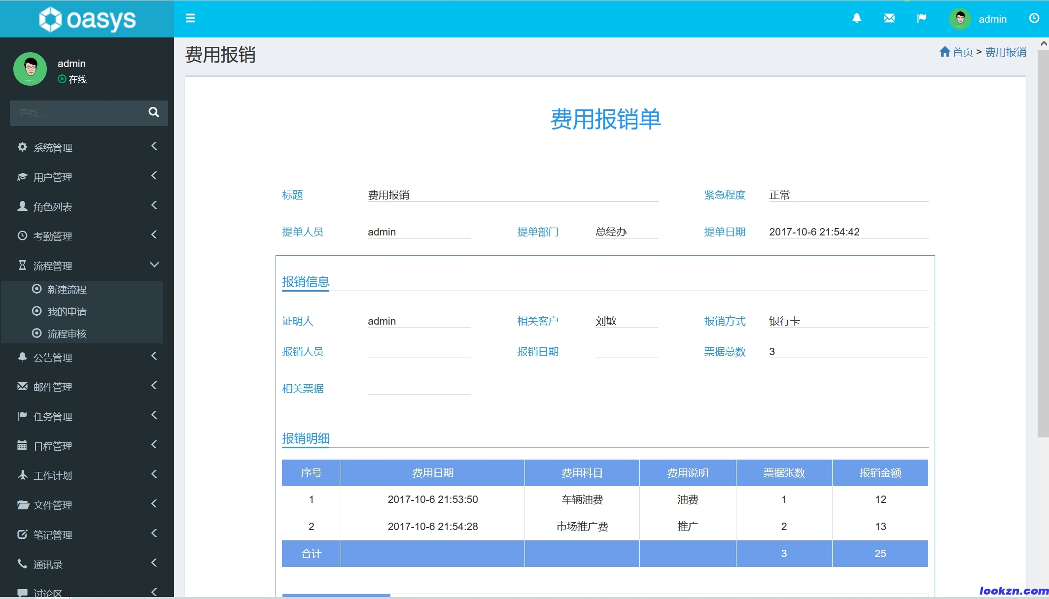The width and height of the screenshot is (1049, 599).
Task: Open mail envelope icon in top bar
Action: 889,18
